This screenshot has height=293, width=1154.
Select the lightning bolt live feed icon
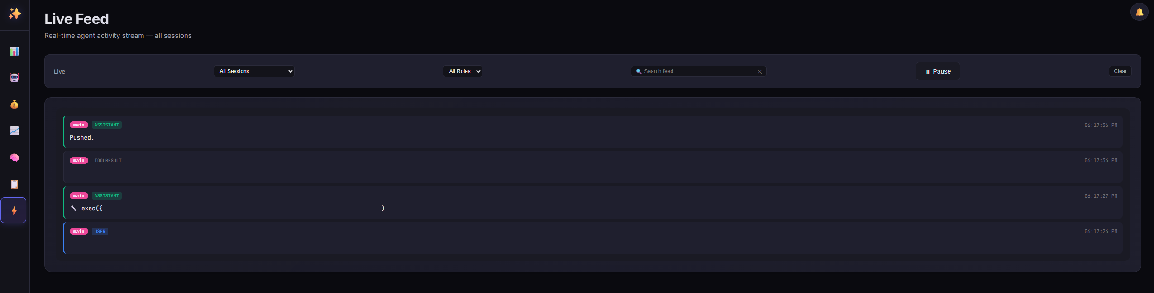[x=14, y=210]
